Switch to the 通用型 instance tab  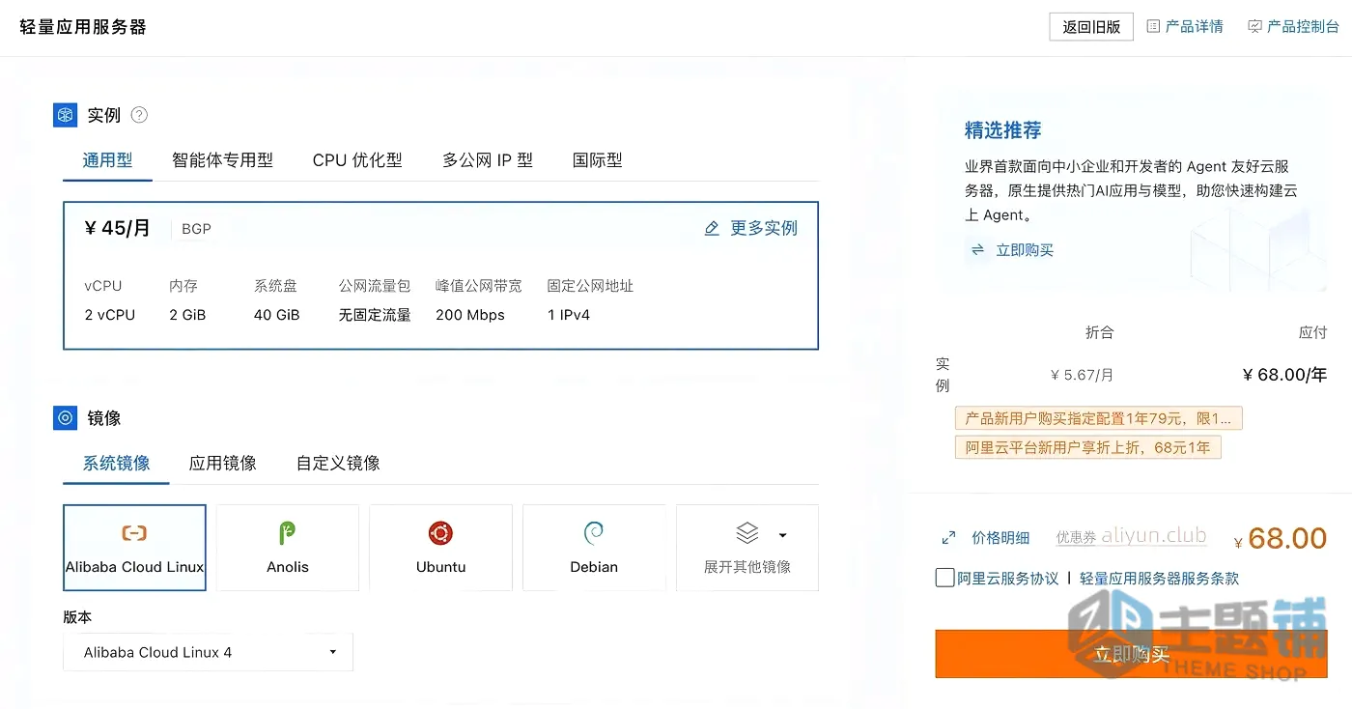[107, 160]
